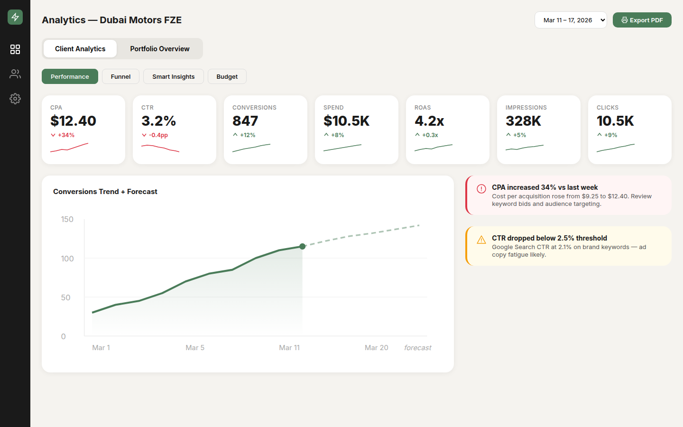Click the 'Conversions Trend + Forecast' chart title
The height and width of the screenshot is (427, 683).
coord(105,192)
